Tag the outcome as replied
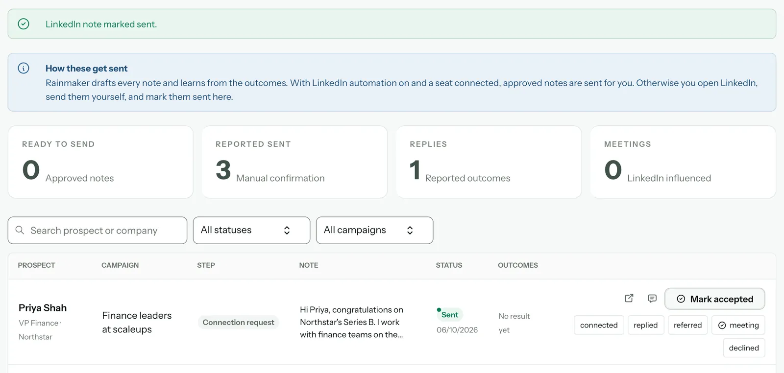 645,325
